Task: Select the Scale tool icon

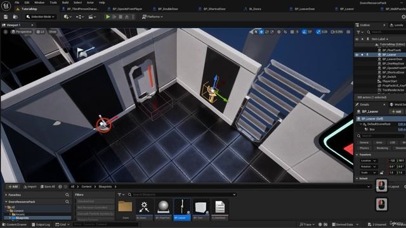Action: click(x=272, y=32)
